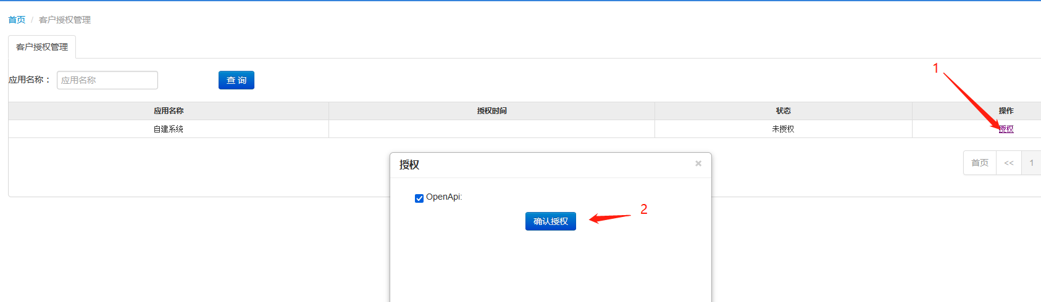
Task: Click the 应用名称 table column header
Action: [169, 111]
